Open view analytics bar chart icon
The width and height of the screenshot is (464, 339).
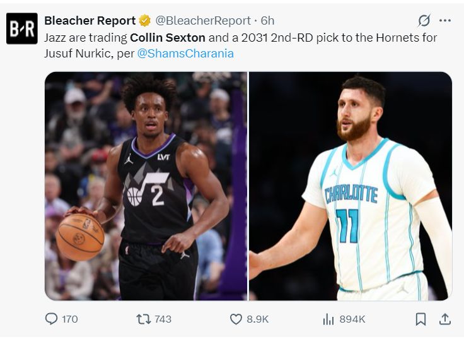328,319
